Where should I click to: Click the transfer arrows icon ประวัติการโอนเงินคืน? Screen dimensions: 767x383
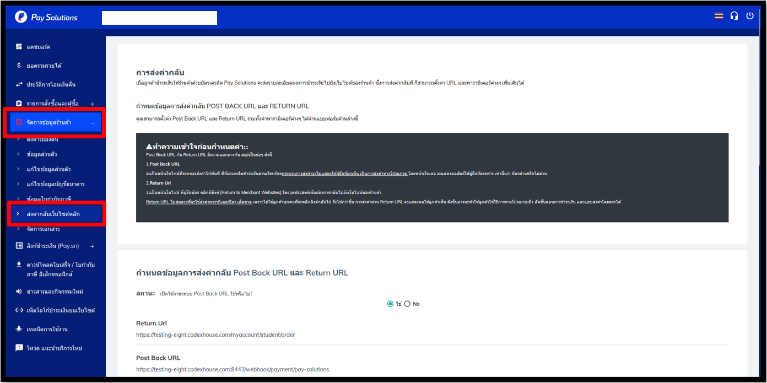19,84
